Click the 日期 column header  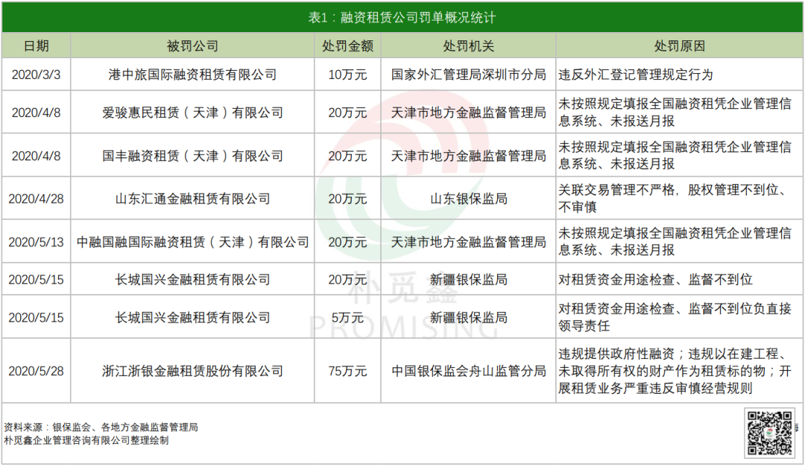tap(37, 46)
